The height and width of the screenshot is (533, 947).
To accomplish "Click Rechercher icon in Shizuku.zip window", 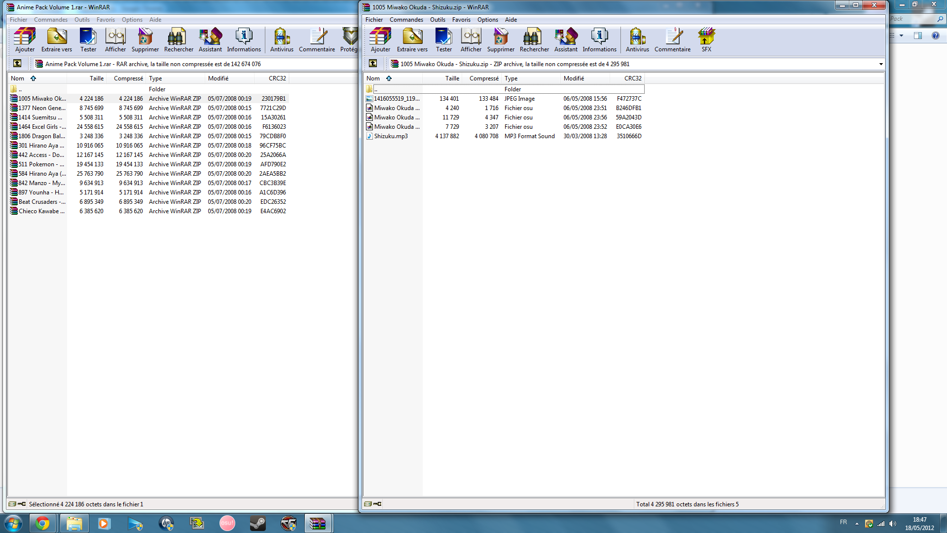I will pos(534,39).
